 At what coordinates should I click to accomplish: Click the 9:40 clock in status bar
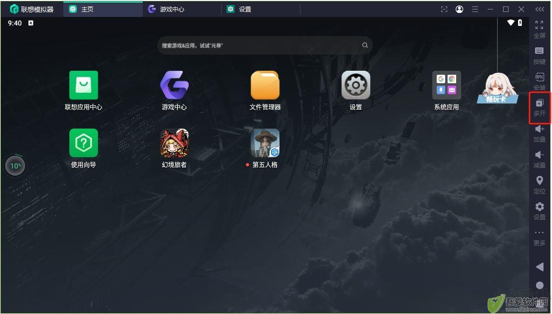[15, 23]
